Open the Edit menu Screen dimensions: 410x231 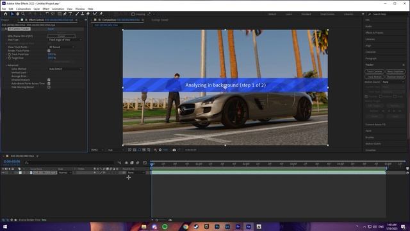point(11,9)
